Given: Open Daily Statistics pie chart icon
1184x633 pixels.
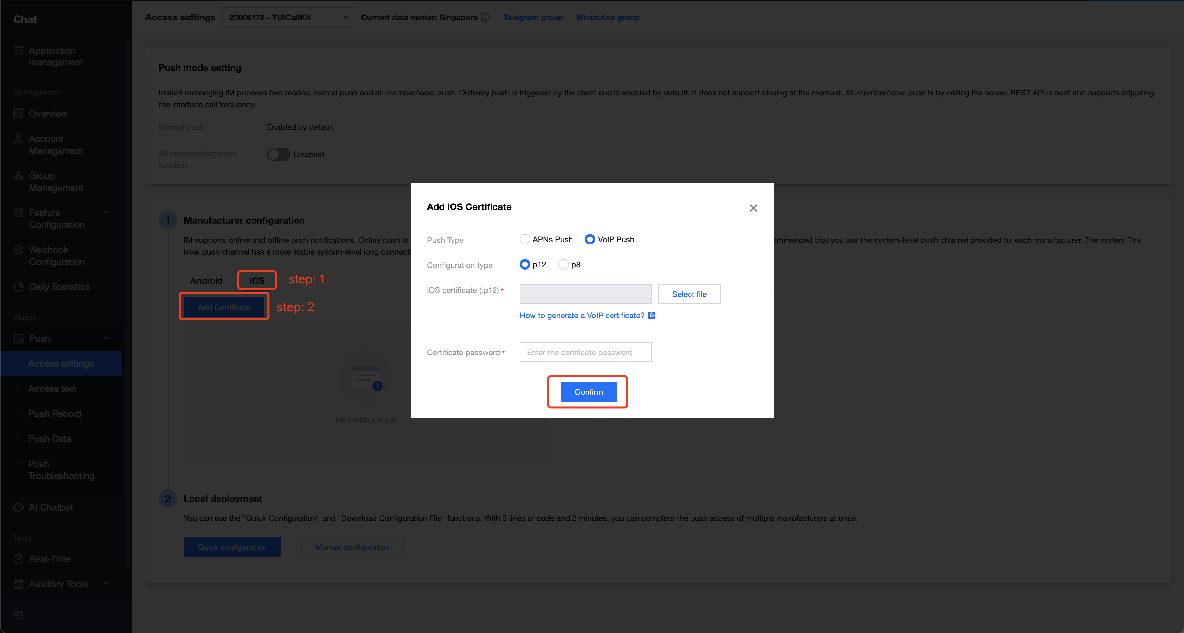Looking at the screenshot, I should coord(19,287).
